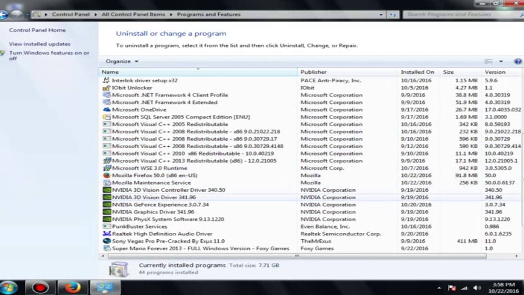Select the Visual C++ 2010 x86 Redistributable icon
The height and width of the screenshot is (295, 524).
pos(106,153)
